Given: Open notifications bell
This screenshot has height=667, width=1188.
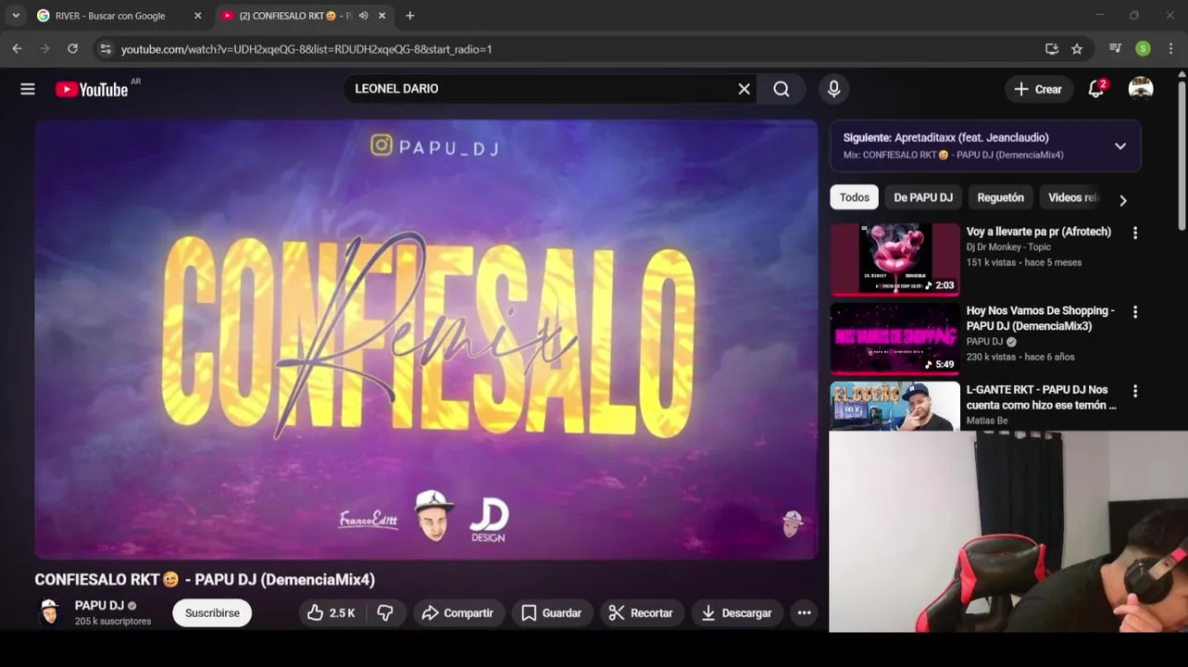Looking at the screenshot, I should (x=1096, y=89).
